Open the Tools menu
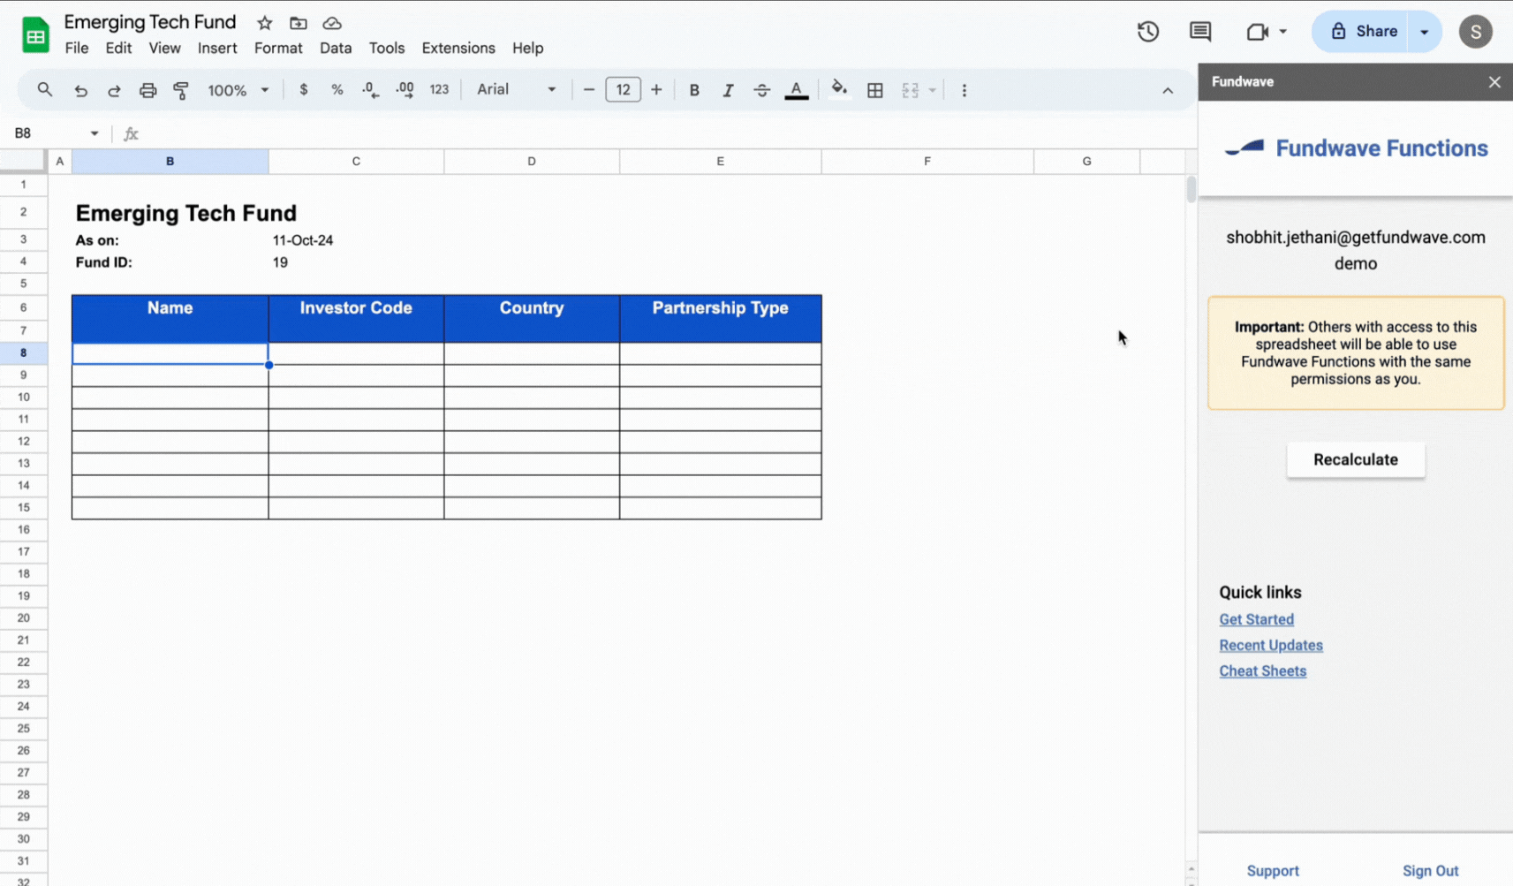Viewport: 1513px width, 886px height. [387, 48]
